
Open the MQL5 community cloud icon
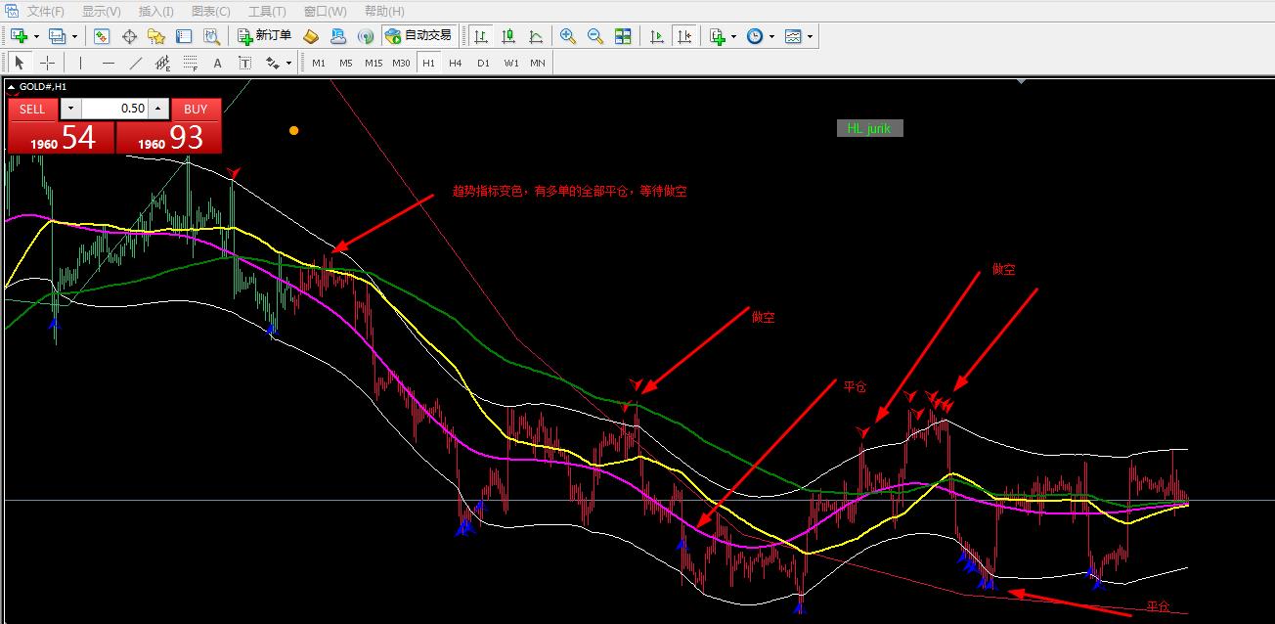pyautogui.click(x=338, y=36)
